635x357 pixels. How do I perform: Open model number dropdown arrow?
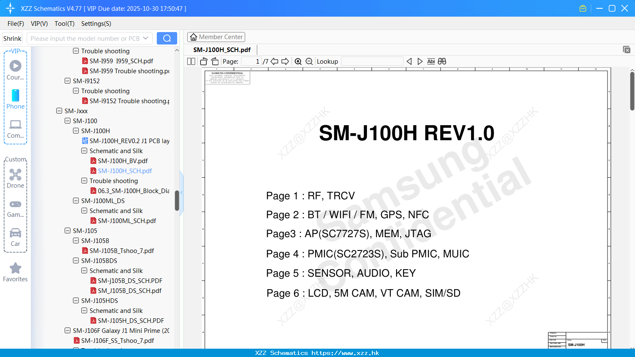tap(146, 38)
